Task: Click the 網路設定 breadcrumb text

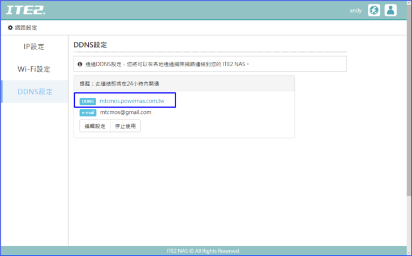Action: pyautogui.click(x=26, y=28)
